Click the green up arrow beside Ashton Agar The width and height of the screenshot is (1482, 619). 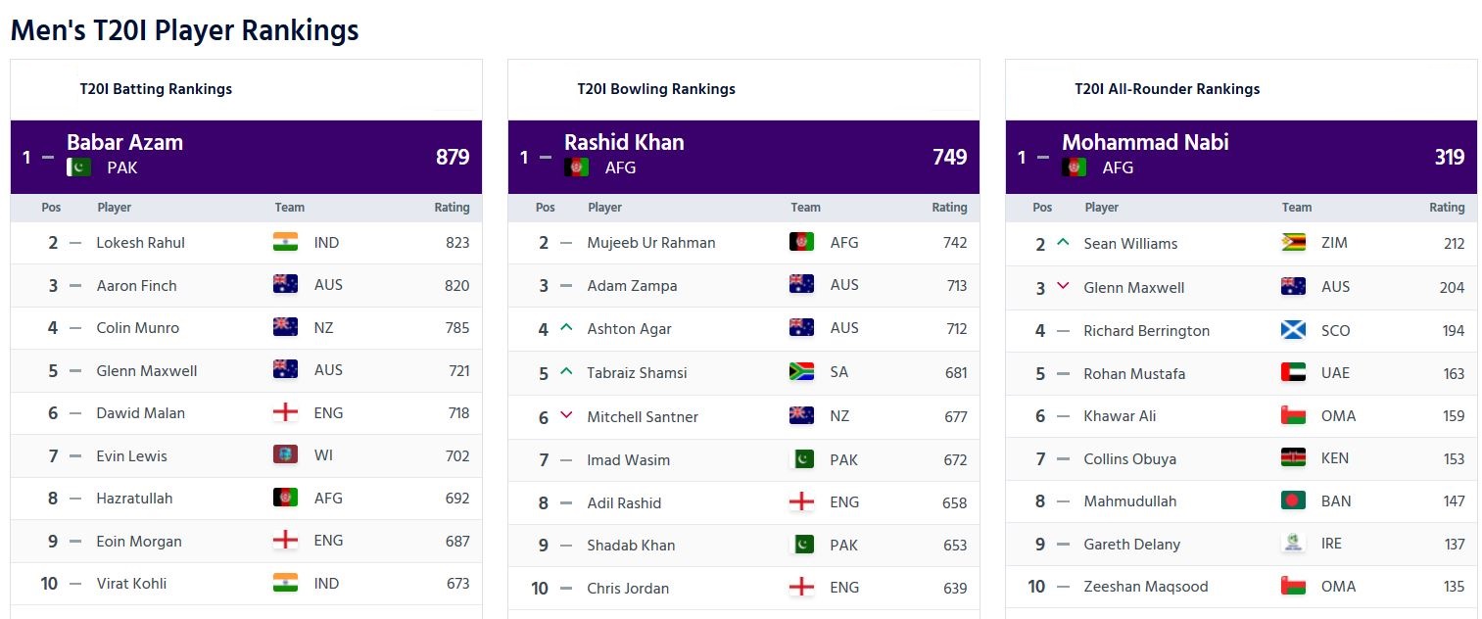click(565, 328)
